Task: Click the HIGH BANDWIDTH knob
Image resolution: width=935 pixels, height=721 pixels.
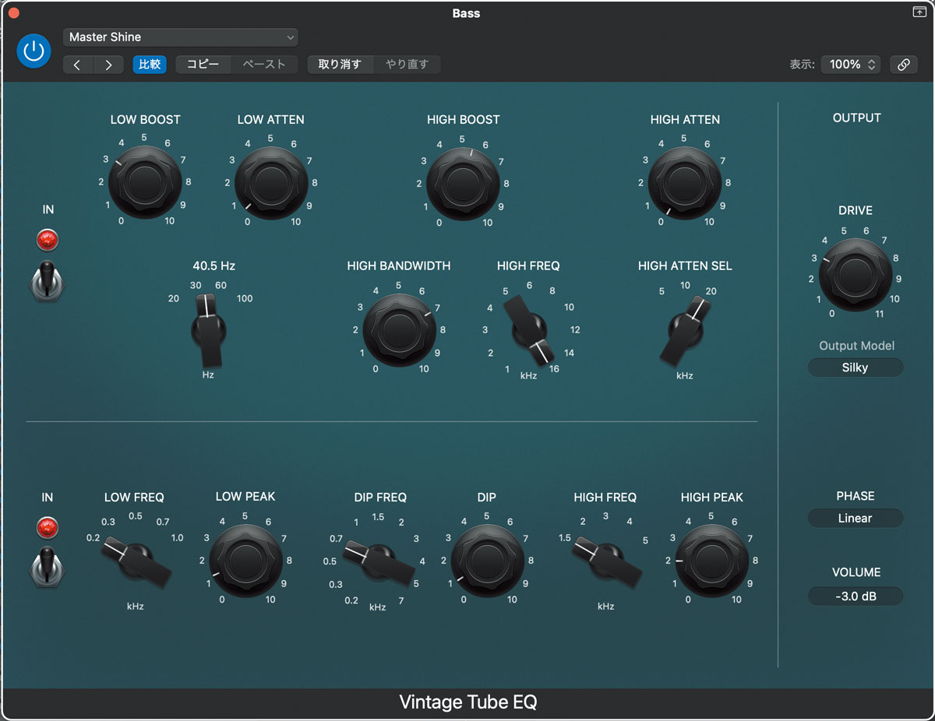Action: coord(399,329)
